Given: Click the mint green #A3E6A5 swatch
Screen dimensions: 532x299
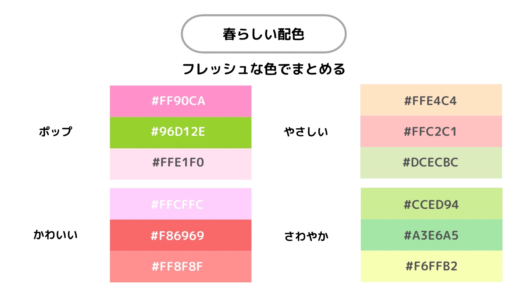Looking at the screenshot, I should point(431,235).
